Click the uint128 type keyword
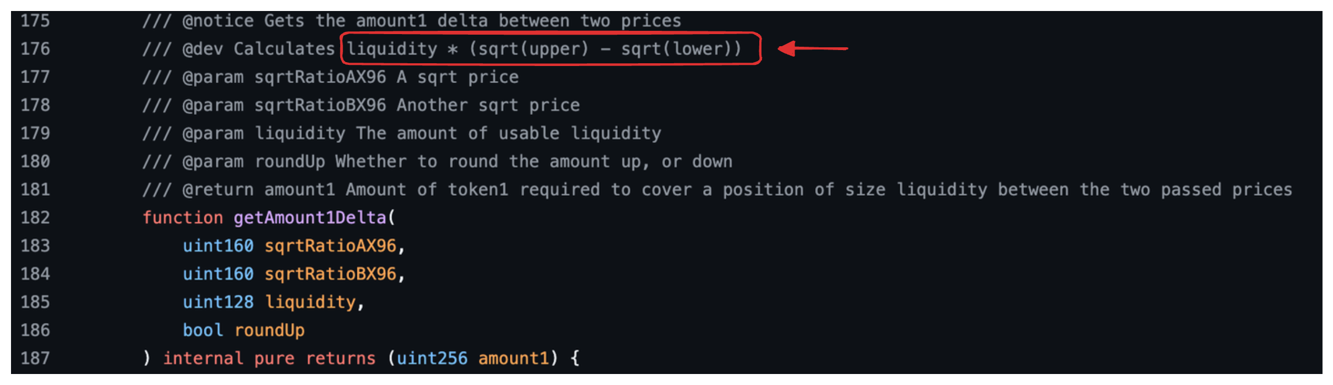The width and height of the screenshot is (1333, 385). coord(218,302)
